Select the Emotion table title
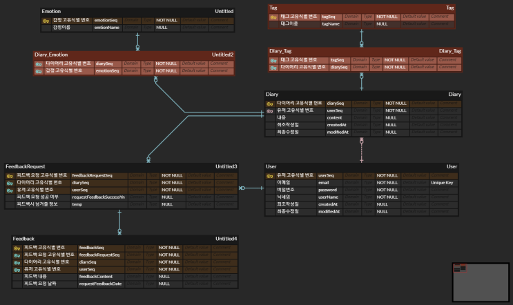The height and width of the screenshot is (305, 513). (x=51, y=11)
